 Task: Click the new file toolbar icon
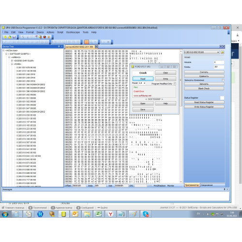[x=5, y=37]
